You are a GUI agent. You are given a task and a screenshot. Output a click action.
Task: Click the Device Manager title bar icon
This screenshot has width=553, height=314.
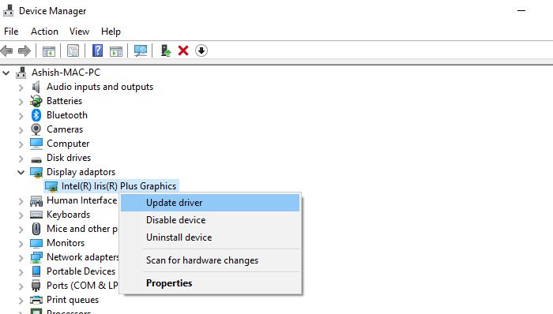pos(9,10)
